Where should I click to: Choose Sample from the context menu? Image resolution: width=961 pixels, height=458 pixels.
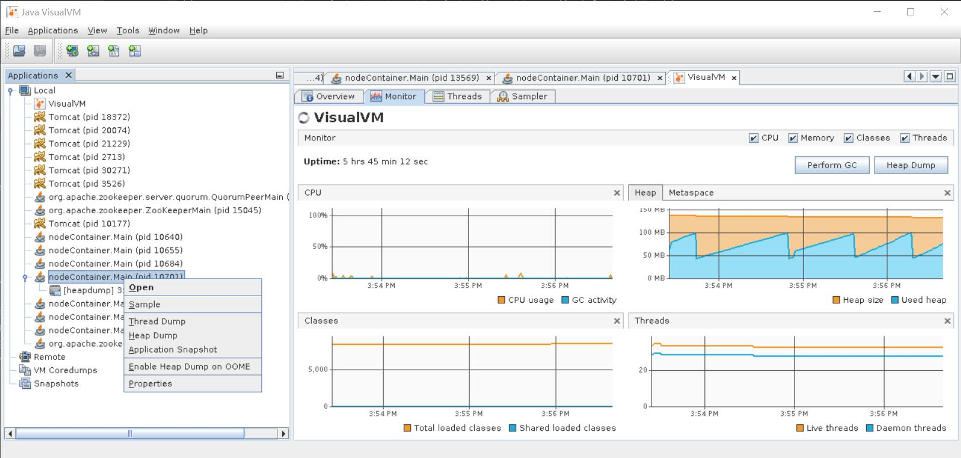pos(193,305)
